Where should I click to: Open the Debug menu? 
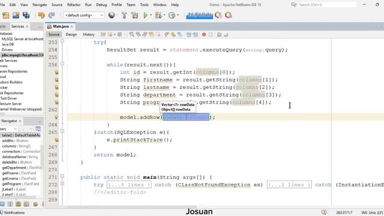(x=101, y=5)
